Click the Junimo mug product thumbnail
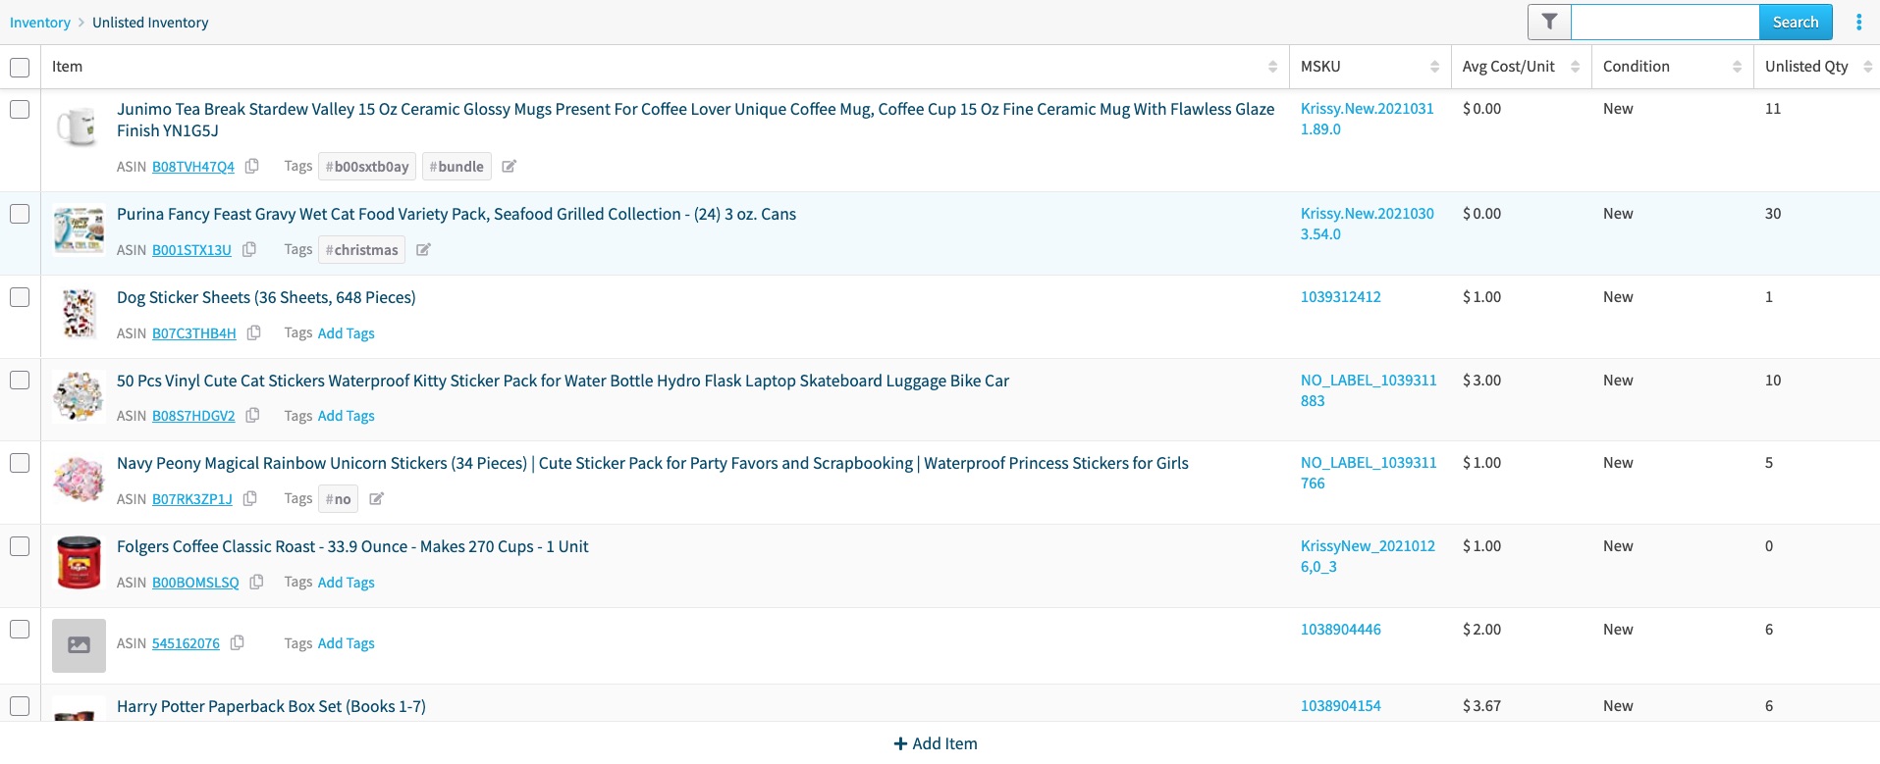 point(79,127)
